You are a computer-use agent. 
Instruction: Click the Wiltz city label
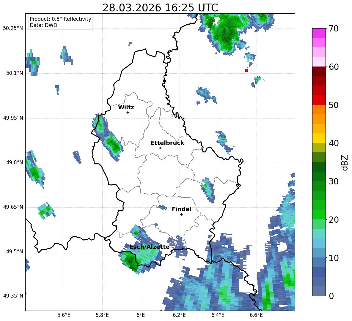(126, 107)
